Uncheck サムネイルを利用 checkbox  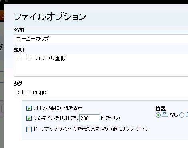click(29, 118)
